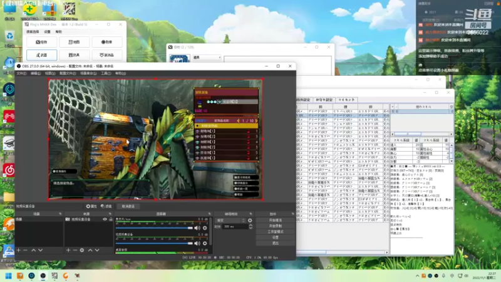The image size is (501, 282).
Task: Open gear settings for 麦克风/Aux channel
Action: (205, 228)
